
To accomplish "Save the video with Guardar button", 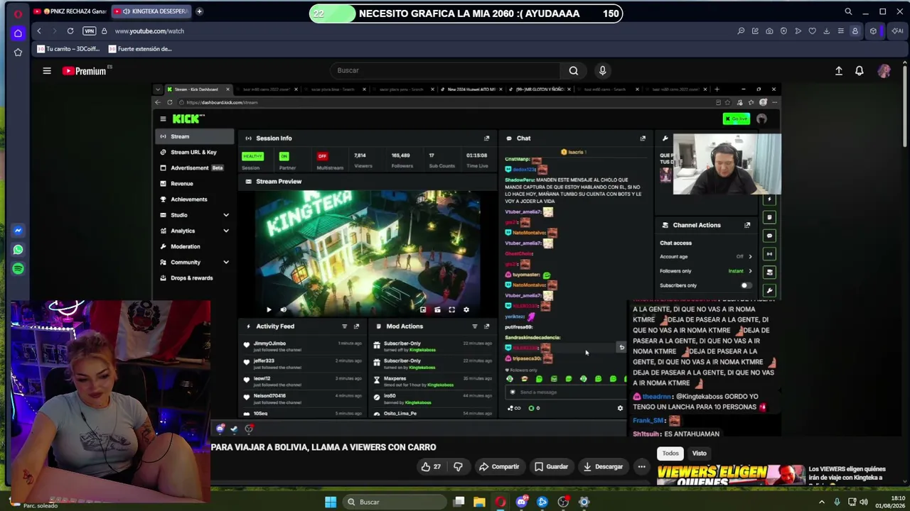I will tap(551, 466).
